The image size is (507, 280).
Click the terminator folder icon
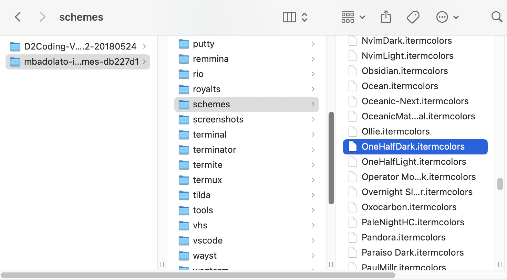click(x=184, y=150)
